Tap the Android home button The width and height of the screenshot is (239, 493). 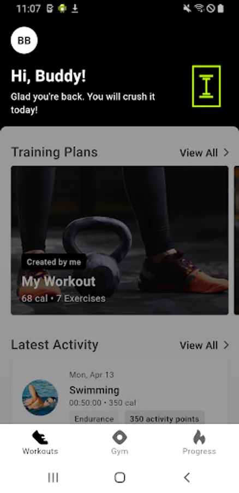[x=119, y=478]
